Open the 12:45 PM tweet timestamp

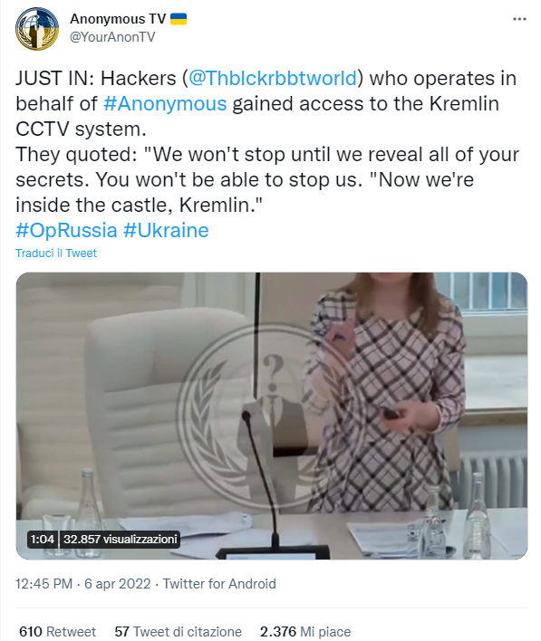tap(43, 584)
